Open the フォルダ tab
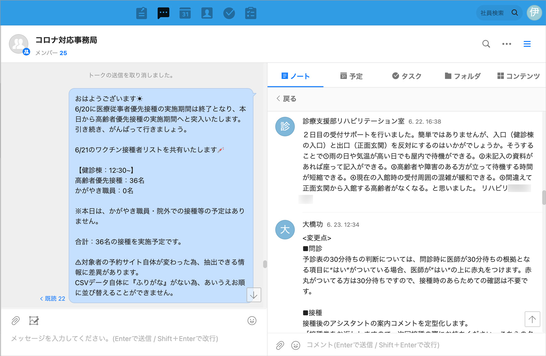Screen dimensions: 546x356 [x=462, y=76]
